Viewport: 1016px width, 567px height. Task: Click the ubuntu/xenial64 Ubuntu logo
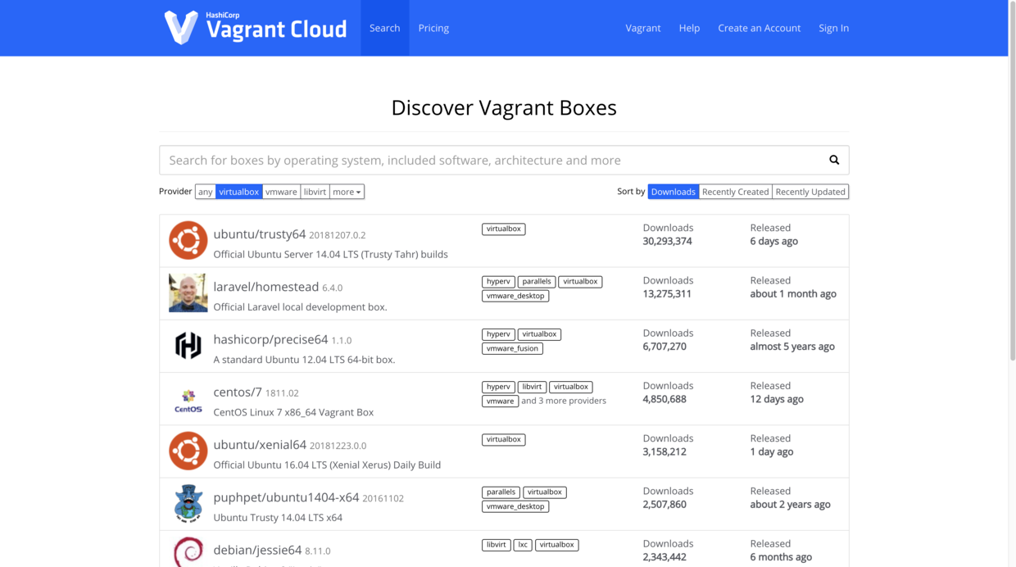[188, 451]
